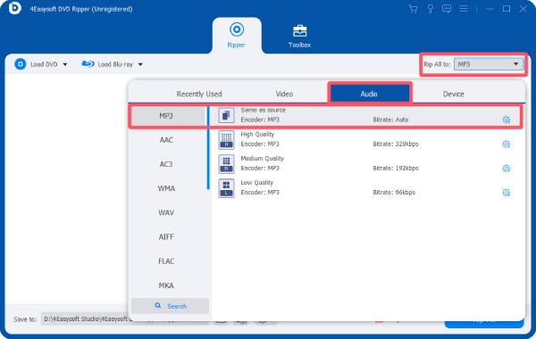Open the shopping cart purchase icon
The image size is (536, 339).
tap(413, 9)
